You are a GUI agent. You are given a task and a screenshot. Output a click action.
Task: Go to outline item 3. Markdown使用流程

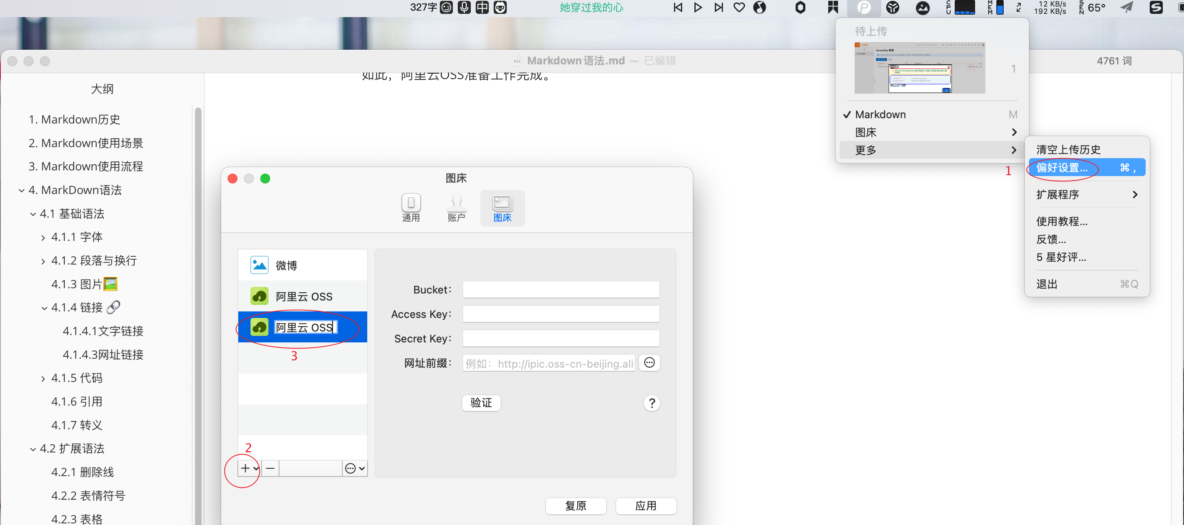click(86, 166)
